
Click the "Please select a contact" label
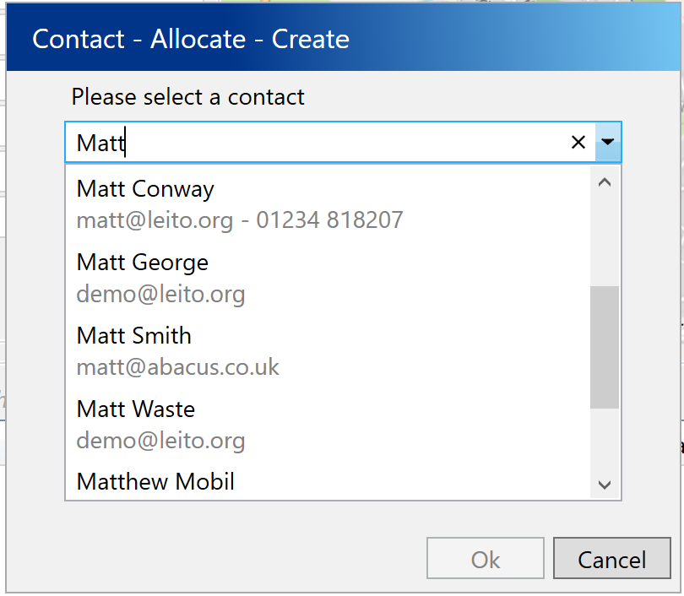[187, 97]
